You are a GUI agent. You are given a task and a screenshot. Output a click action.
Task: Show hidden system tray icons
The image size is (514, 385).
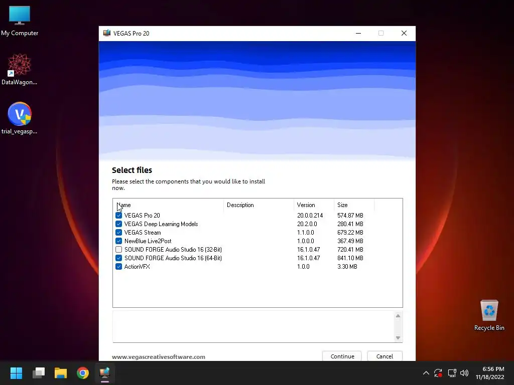click(x=426, y=373)
